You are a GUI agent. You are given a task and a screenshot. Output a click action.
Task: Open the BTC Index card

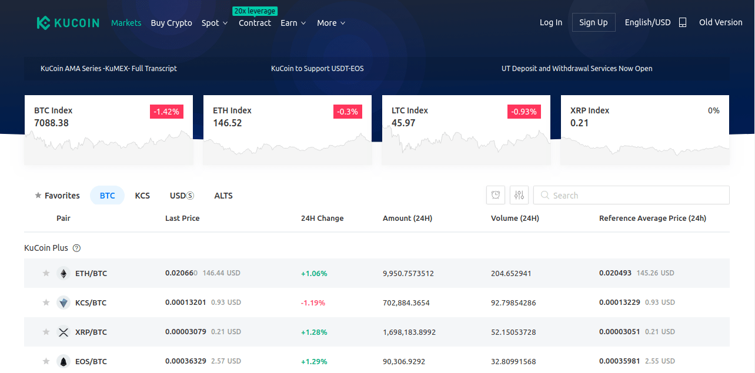[x=109, y=130]
